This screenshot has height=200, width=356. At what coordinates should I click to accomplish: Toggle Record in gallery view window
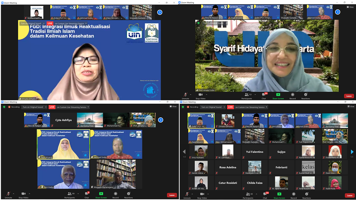[x=293, y=195]
